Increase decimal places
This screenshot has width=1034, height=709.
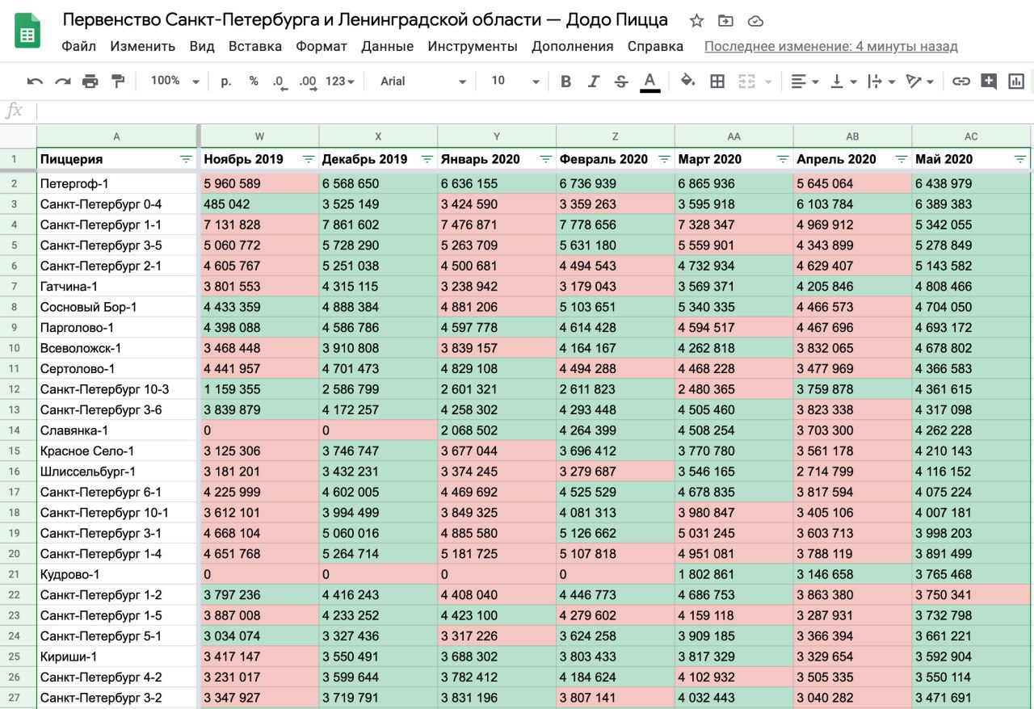pos(308,81)
